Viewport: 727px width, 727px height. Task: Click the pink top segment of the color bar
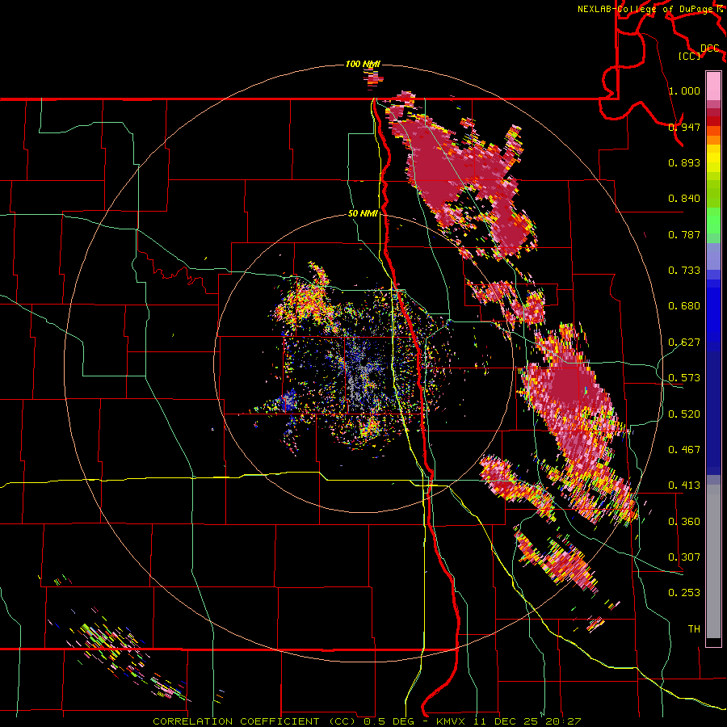713,86
